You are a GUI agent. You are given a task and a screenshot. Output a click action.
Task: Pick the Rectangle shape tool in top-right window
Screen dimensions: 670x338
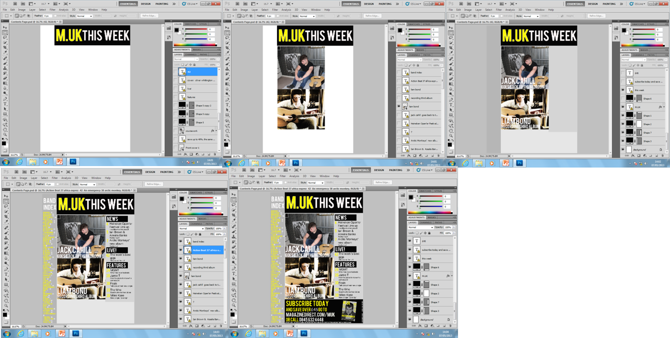pyautogui.click(x=452, y=114)
